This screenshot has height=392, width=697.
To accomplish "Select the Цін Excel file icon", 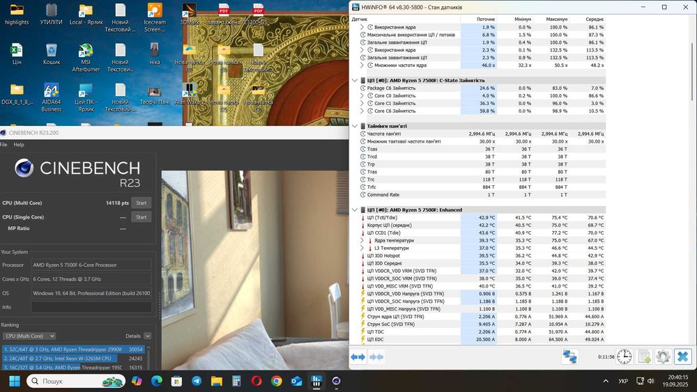I will coord(17,54).
